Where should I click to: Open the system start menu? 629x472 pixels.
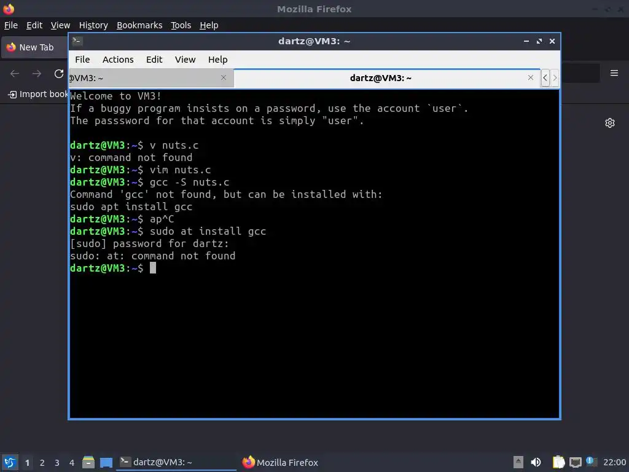point(10,462)
